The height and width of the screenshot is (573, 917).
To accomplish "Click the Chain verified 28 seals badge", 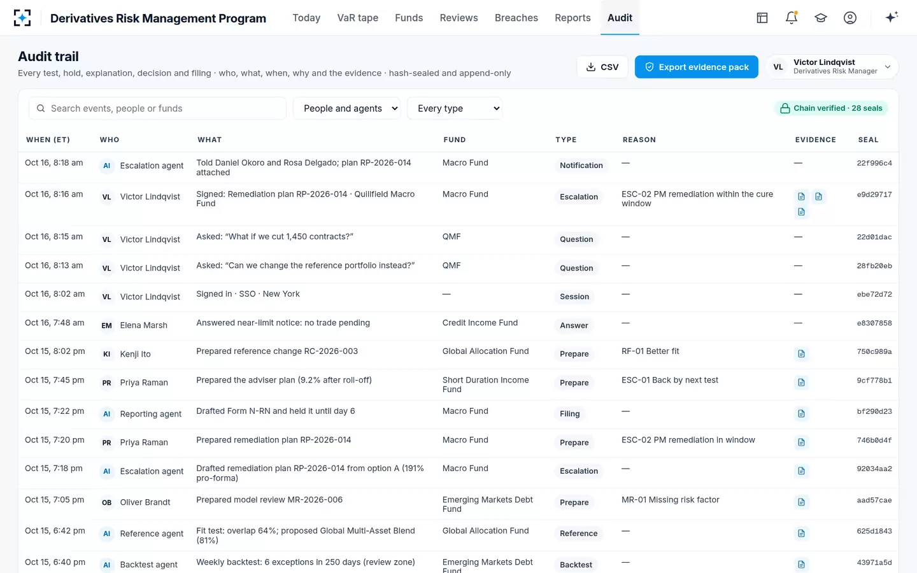I will click(x=831, y=108).
